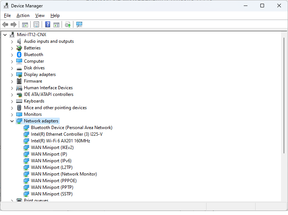
Task: Select Intel(R) Ethernet Controller (3) I225-V
Action: pos(67,134)
